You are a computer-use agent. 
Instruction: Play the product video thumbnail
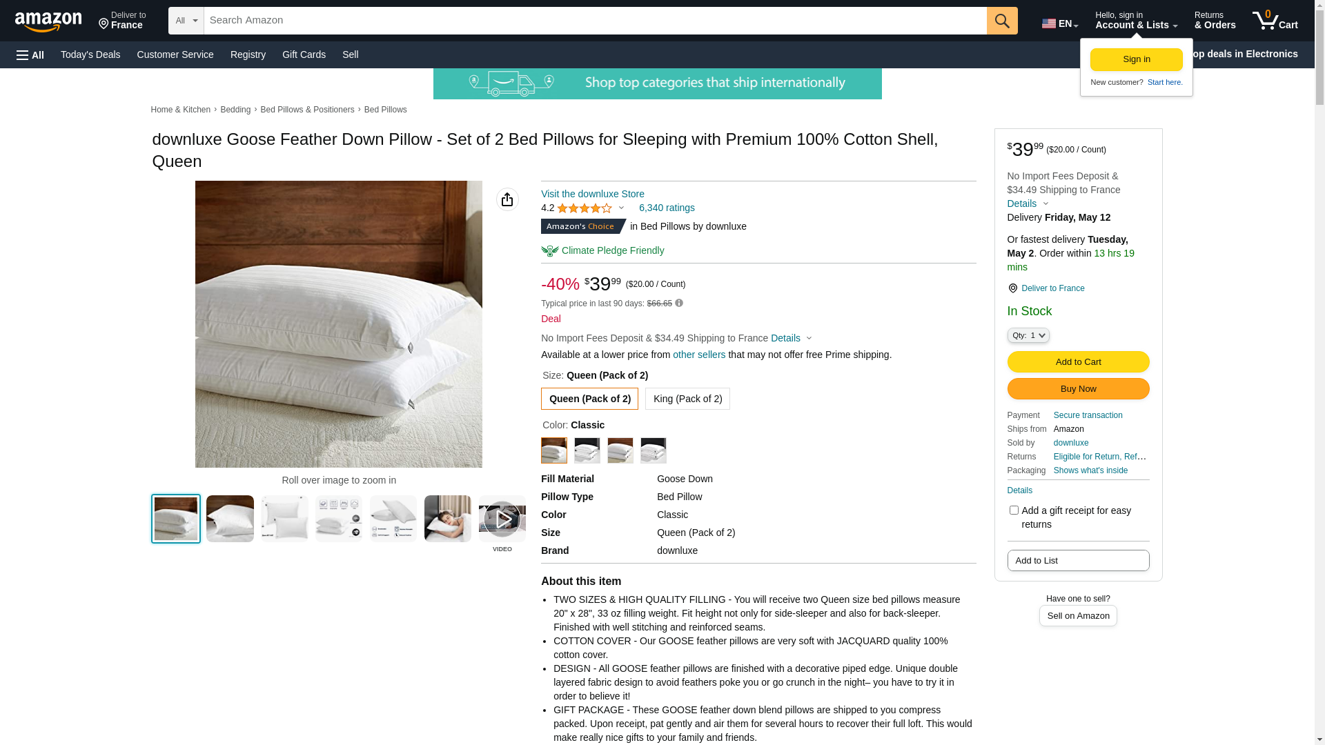pyautogui.click(x=502, y=519)
